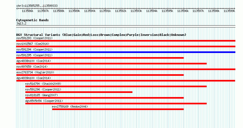
Task: Click the Cytogenetic Bands track title
Action: (32, 20)
